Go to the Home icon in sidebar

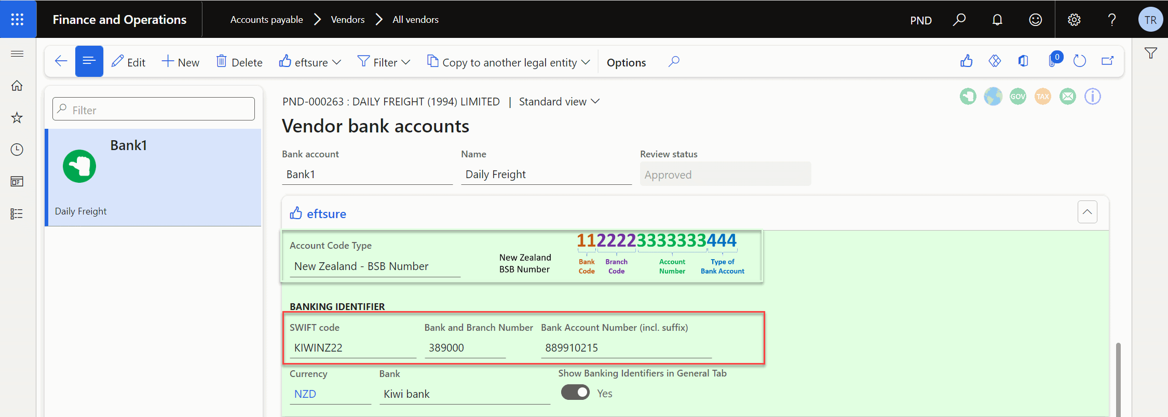click(x=17, y=86)
